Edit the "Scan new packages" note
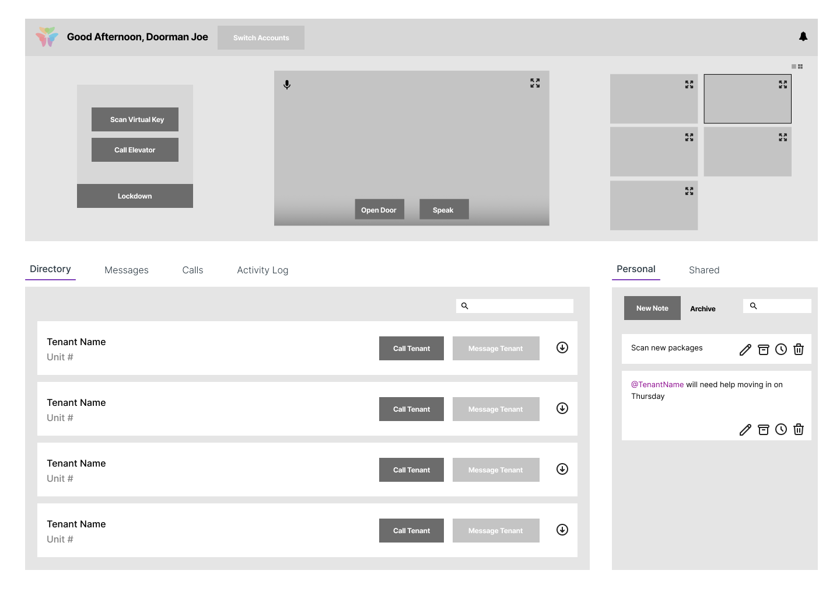The image size is (840, 598). pos(745,350)
